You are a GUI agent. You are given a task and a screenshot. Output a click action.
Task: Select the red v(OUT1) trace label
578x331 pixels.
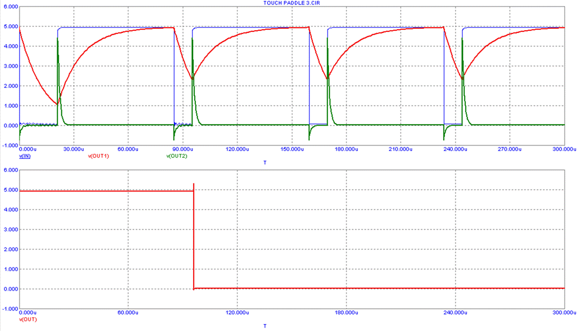98,156
